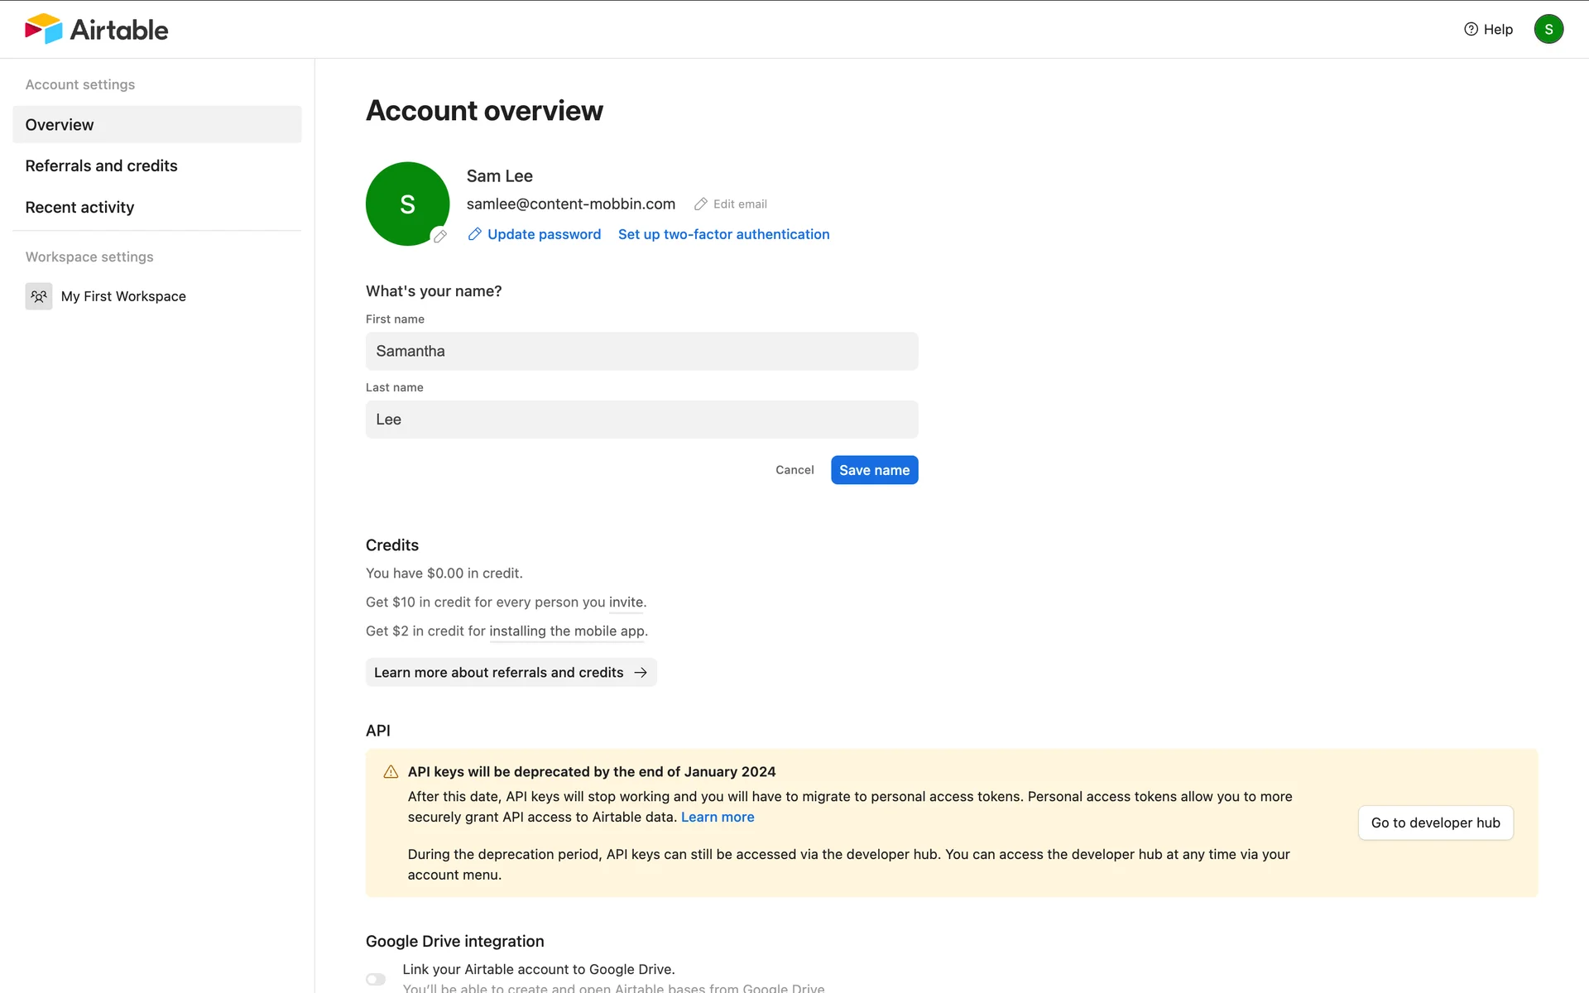
Task: Click the API deprecation warning triangle icon
Action: pyautogui.click(x=391, y=772)
